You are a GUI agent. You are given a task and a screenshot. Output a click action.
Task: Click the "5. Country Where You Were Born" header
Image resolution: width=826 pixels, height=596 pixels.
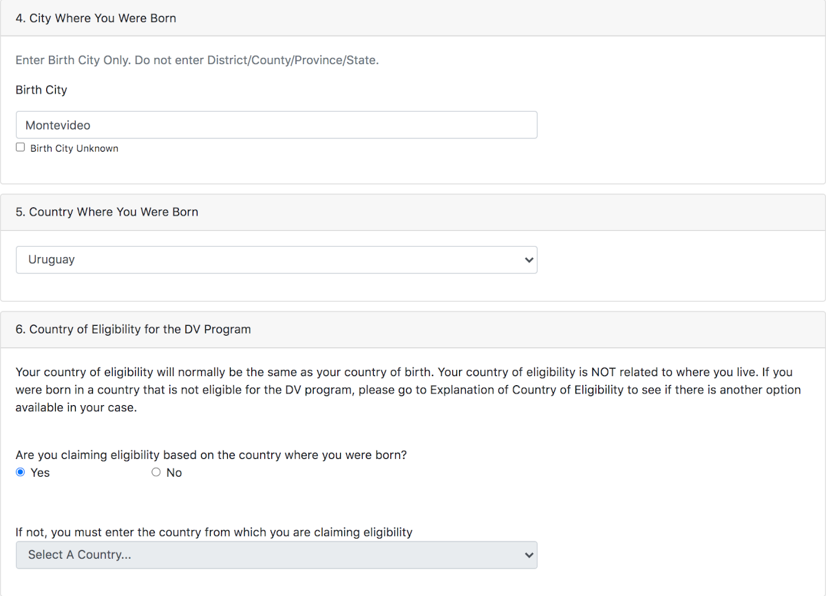pyautogui.click(x=107, y=212)
